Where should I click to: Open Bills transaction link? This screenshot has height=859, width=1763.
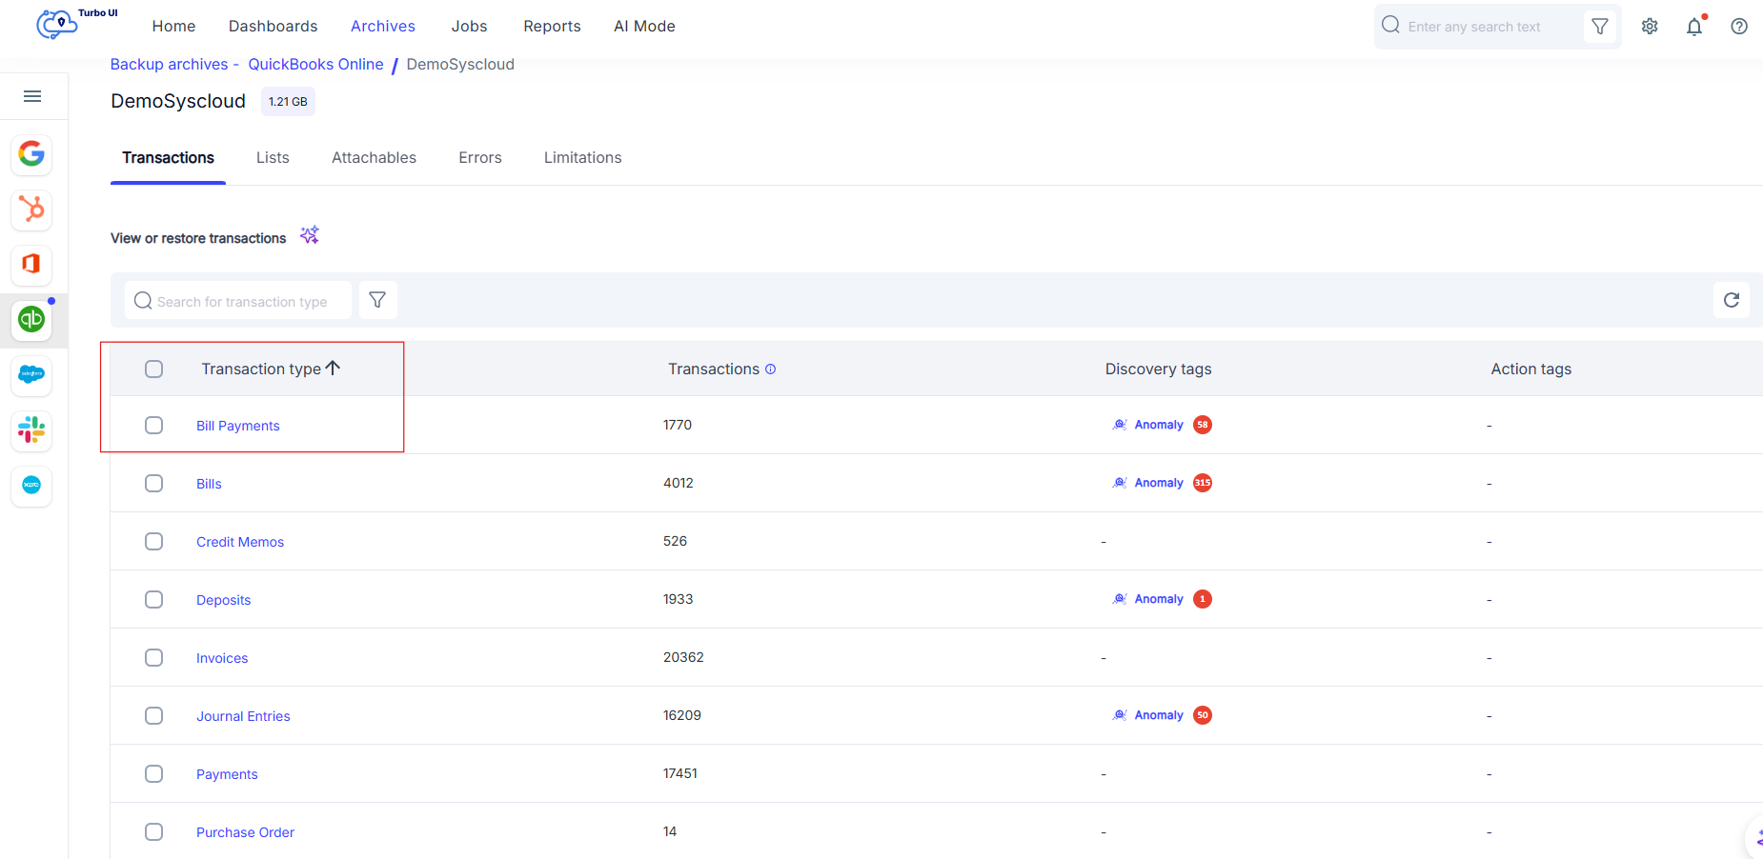(x=209, y=484)
